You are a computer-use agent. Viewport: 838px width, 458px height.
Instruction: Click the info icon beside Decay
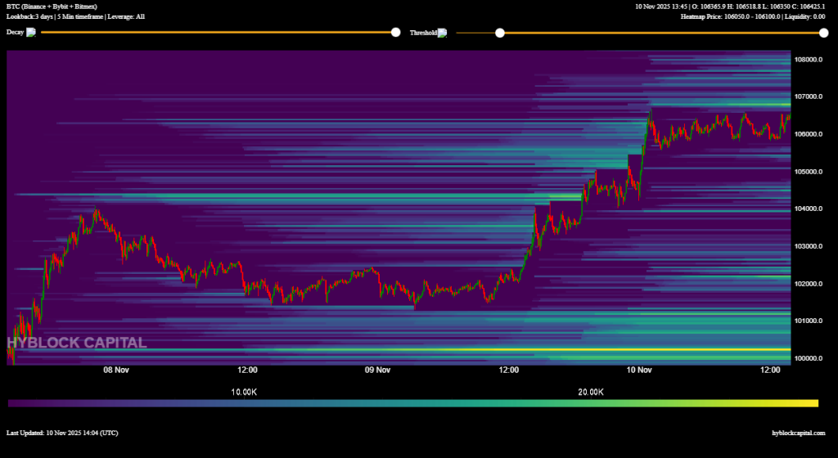(x=31, y=33)
